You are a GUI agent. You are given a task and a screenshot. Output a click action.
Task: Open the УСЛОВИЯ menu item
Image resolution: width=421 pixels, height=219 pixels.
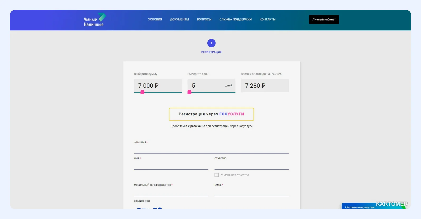point(155,20)
